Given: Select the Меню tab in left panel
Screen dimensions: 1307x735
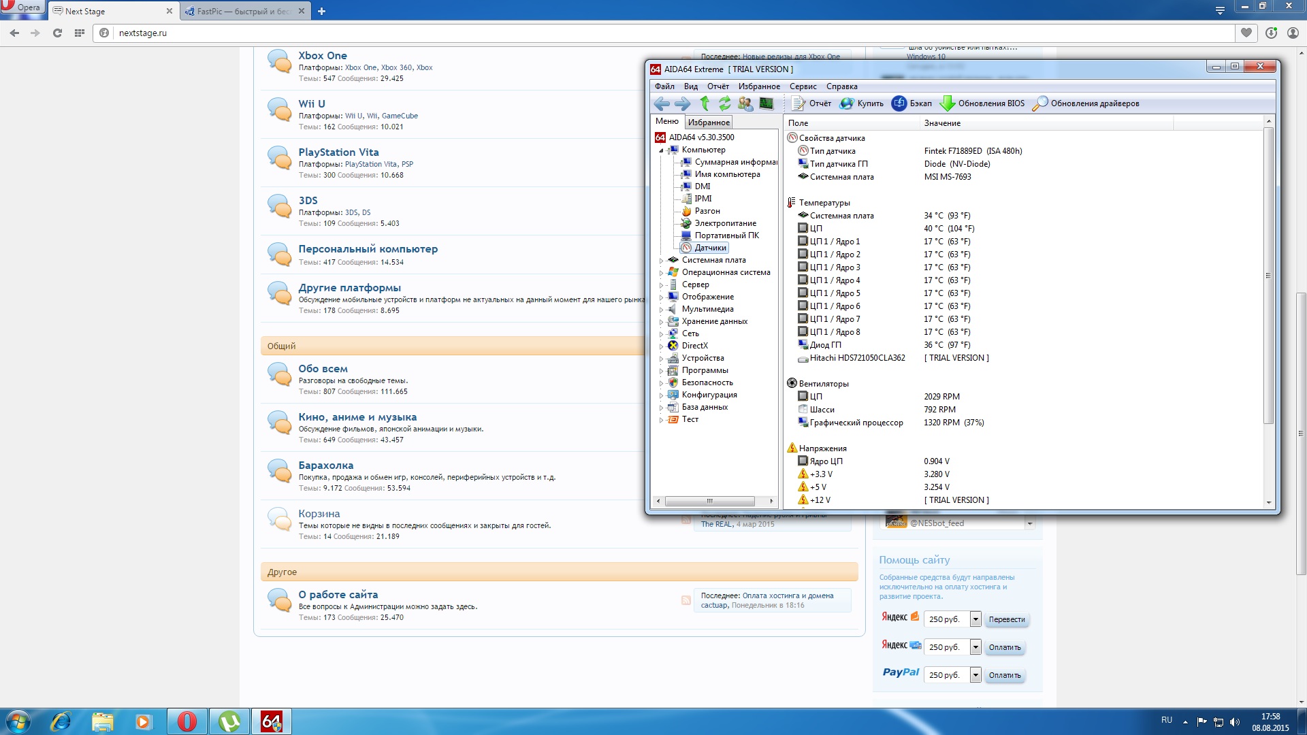Looking at the screenshot, I should 667,121.
